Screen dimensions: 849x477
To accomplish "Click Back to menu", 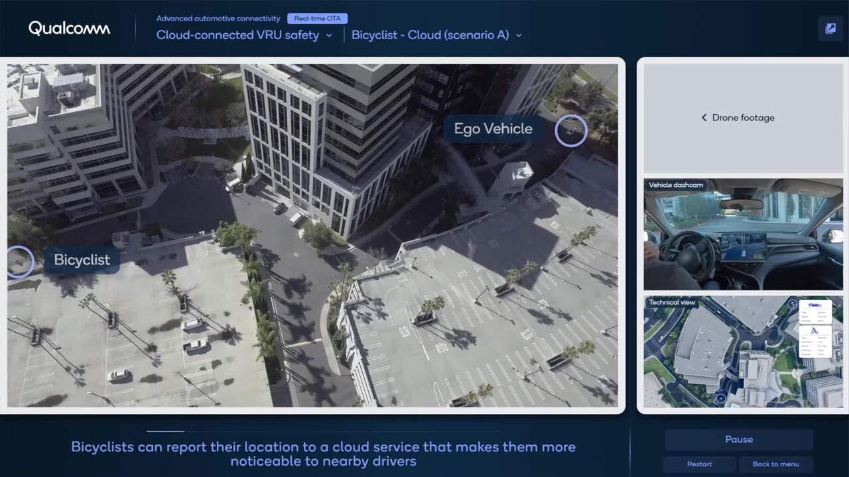I will (x=775, y=464).
